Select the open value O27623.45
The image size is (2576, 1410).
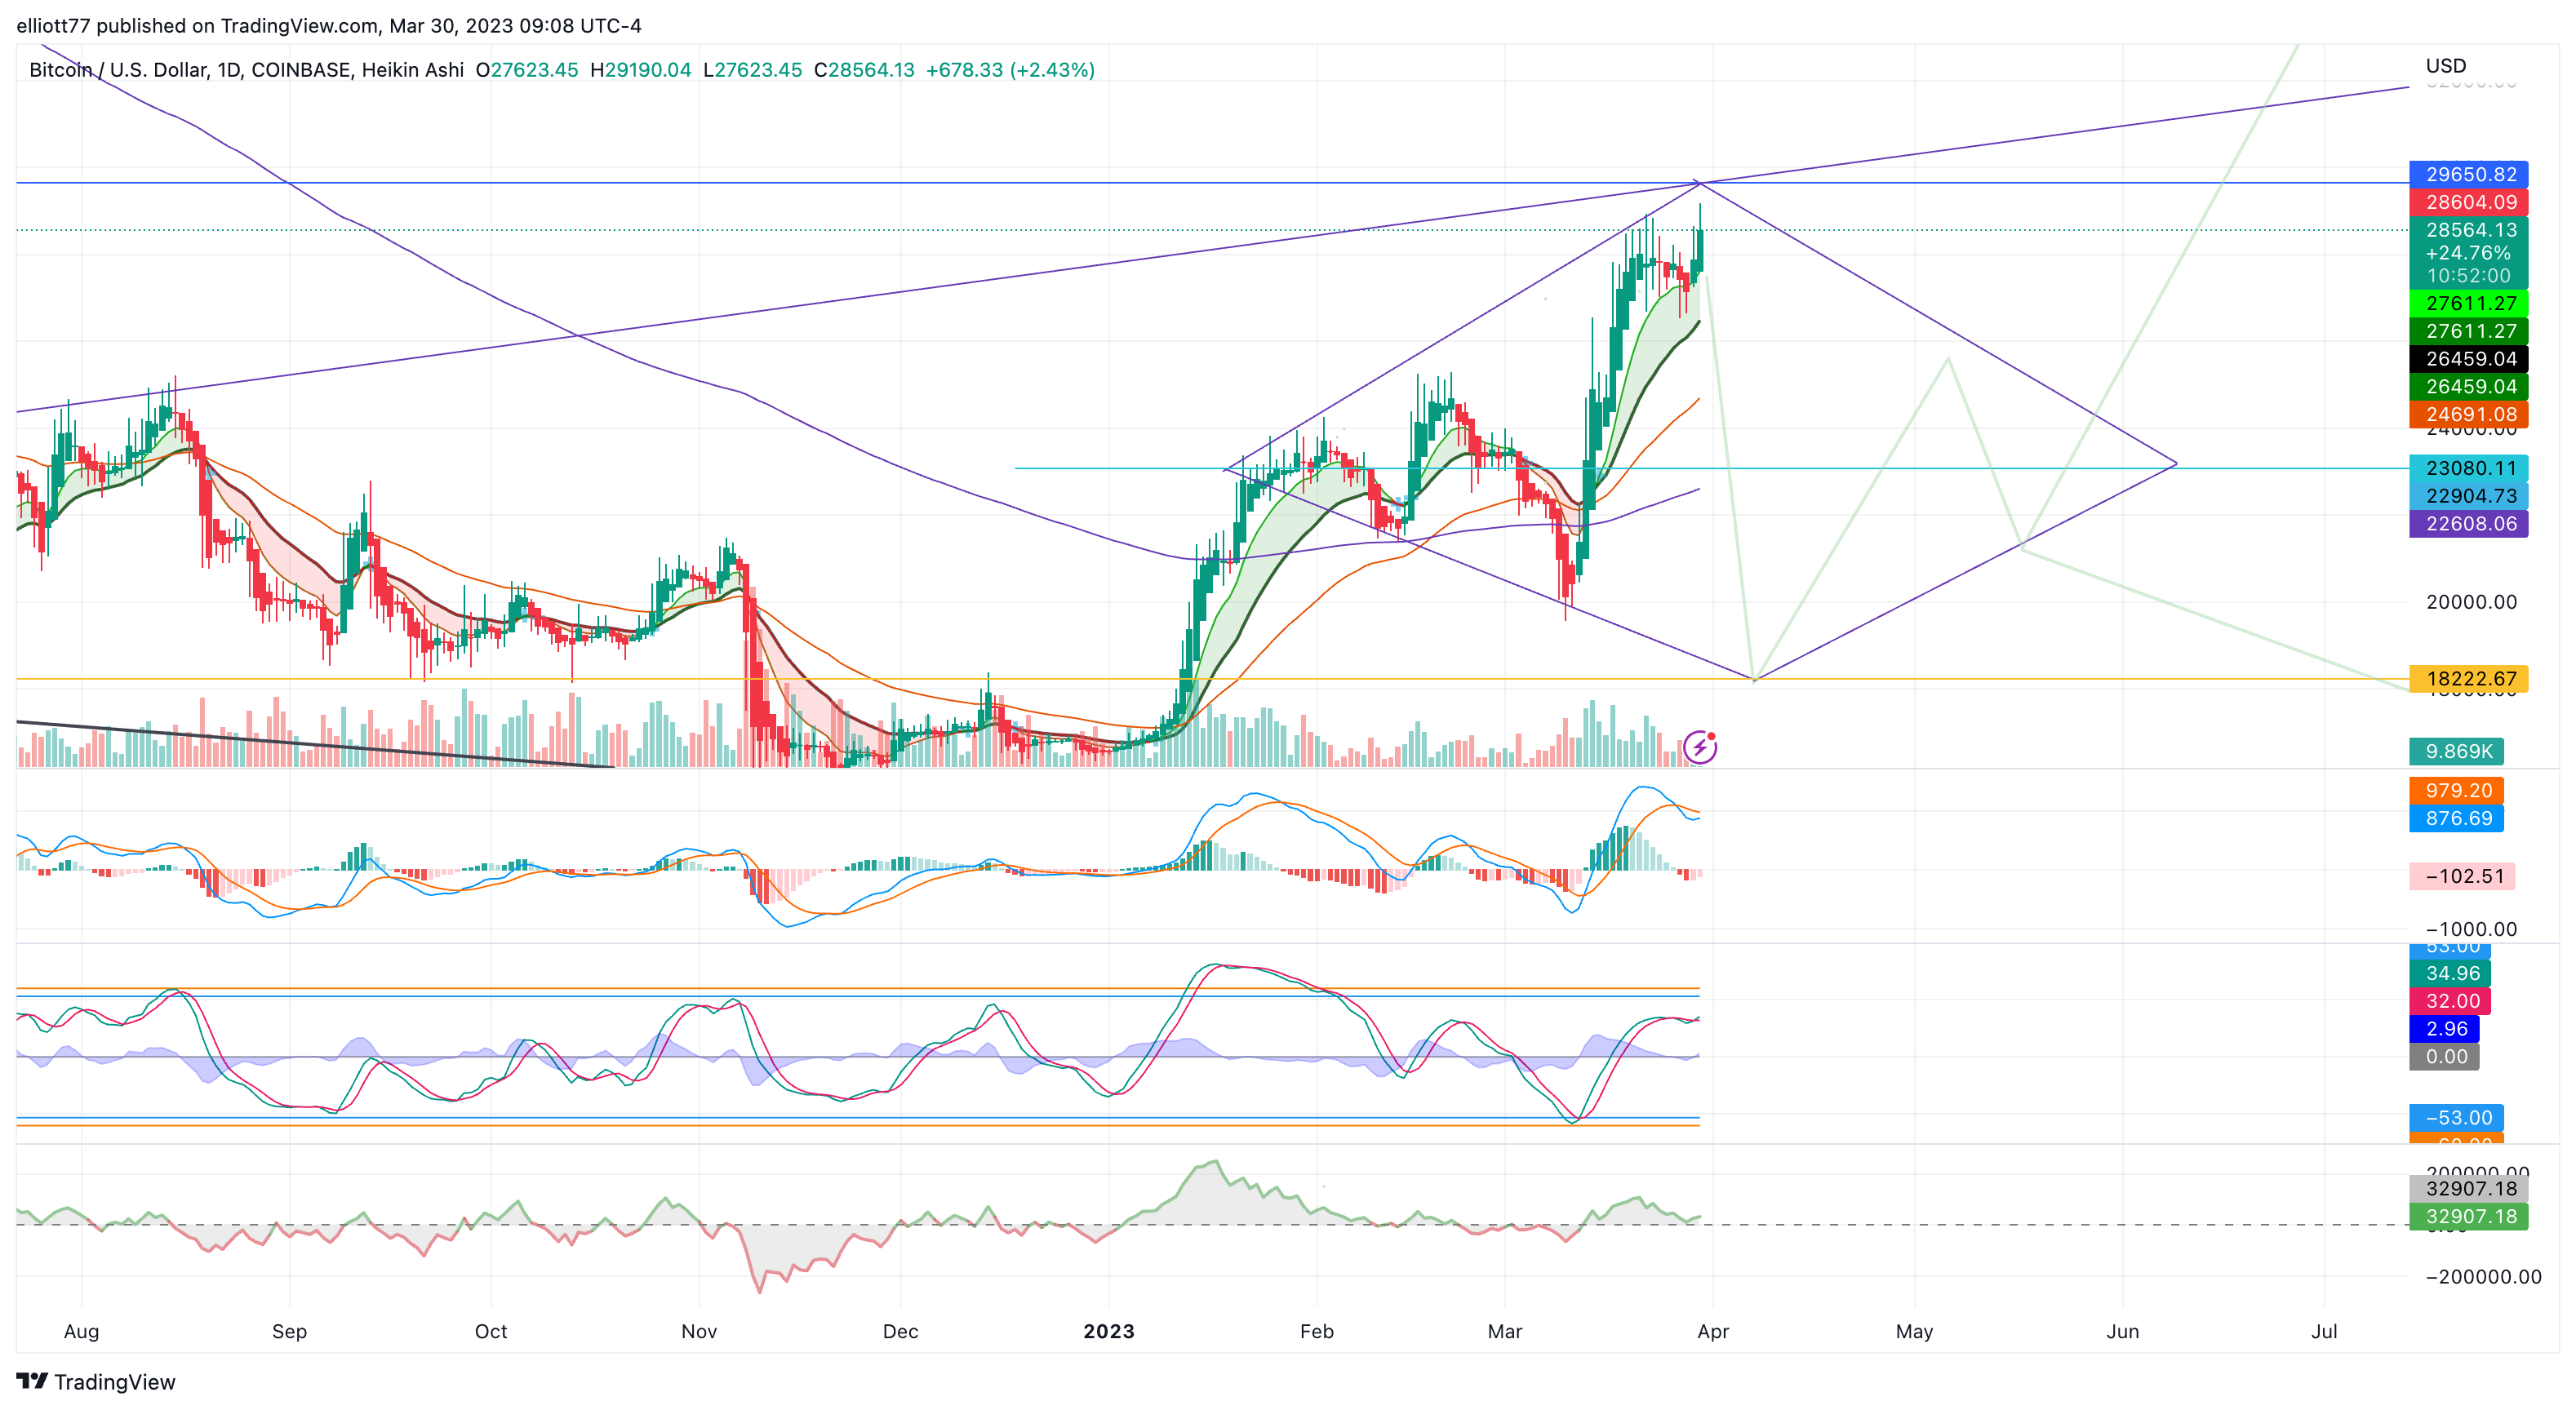527,70
